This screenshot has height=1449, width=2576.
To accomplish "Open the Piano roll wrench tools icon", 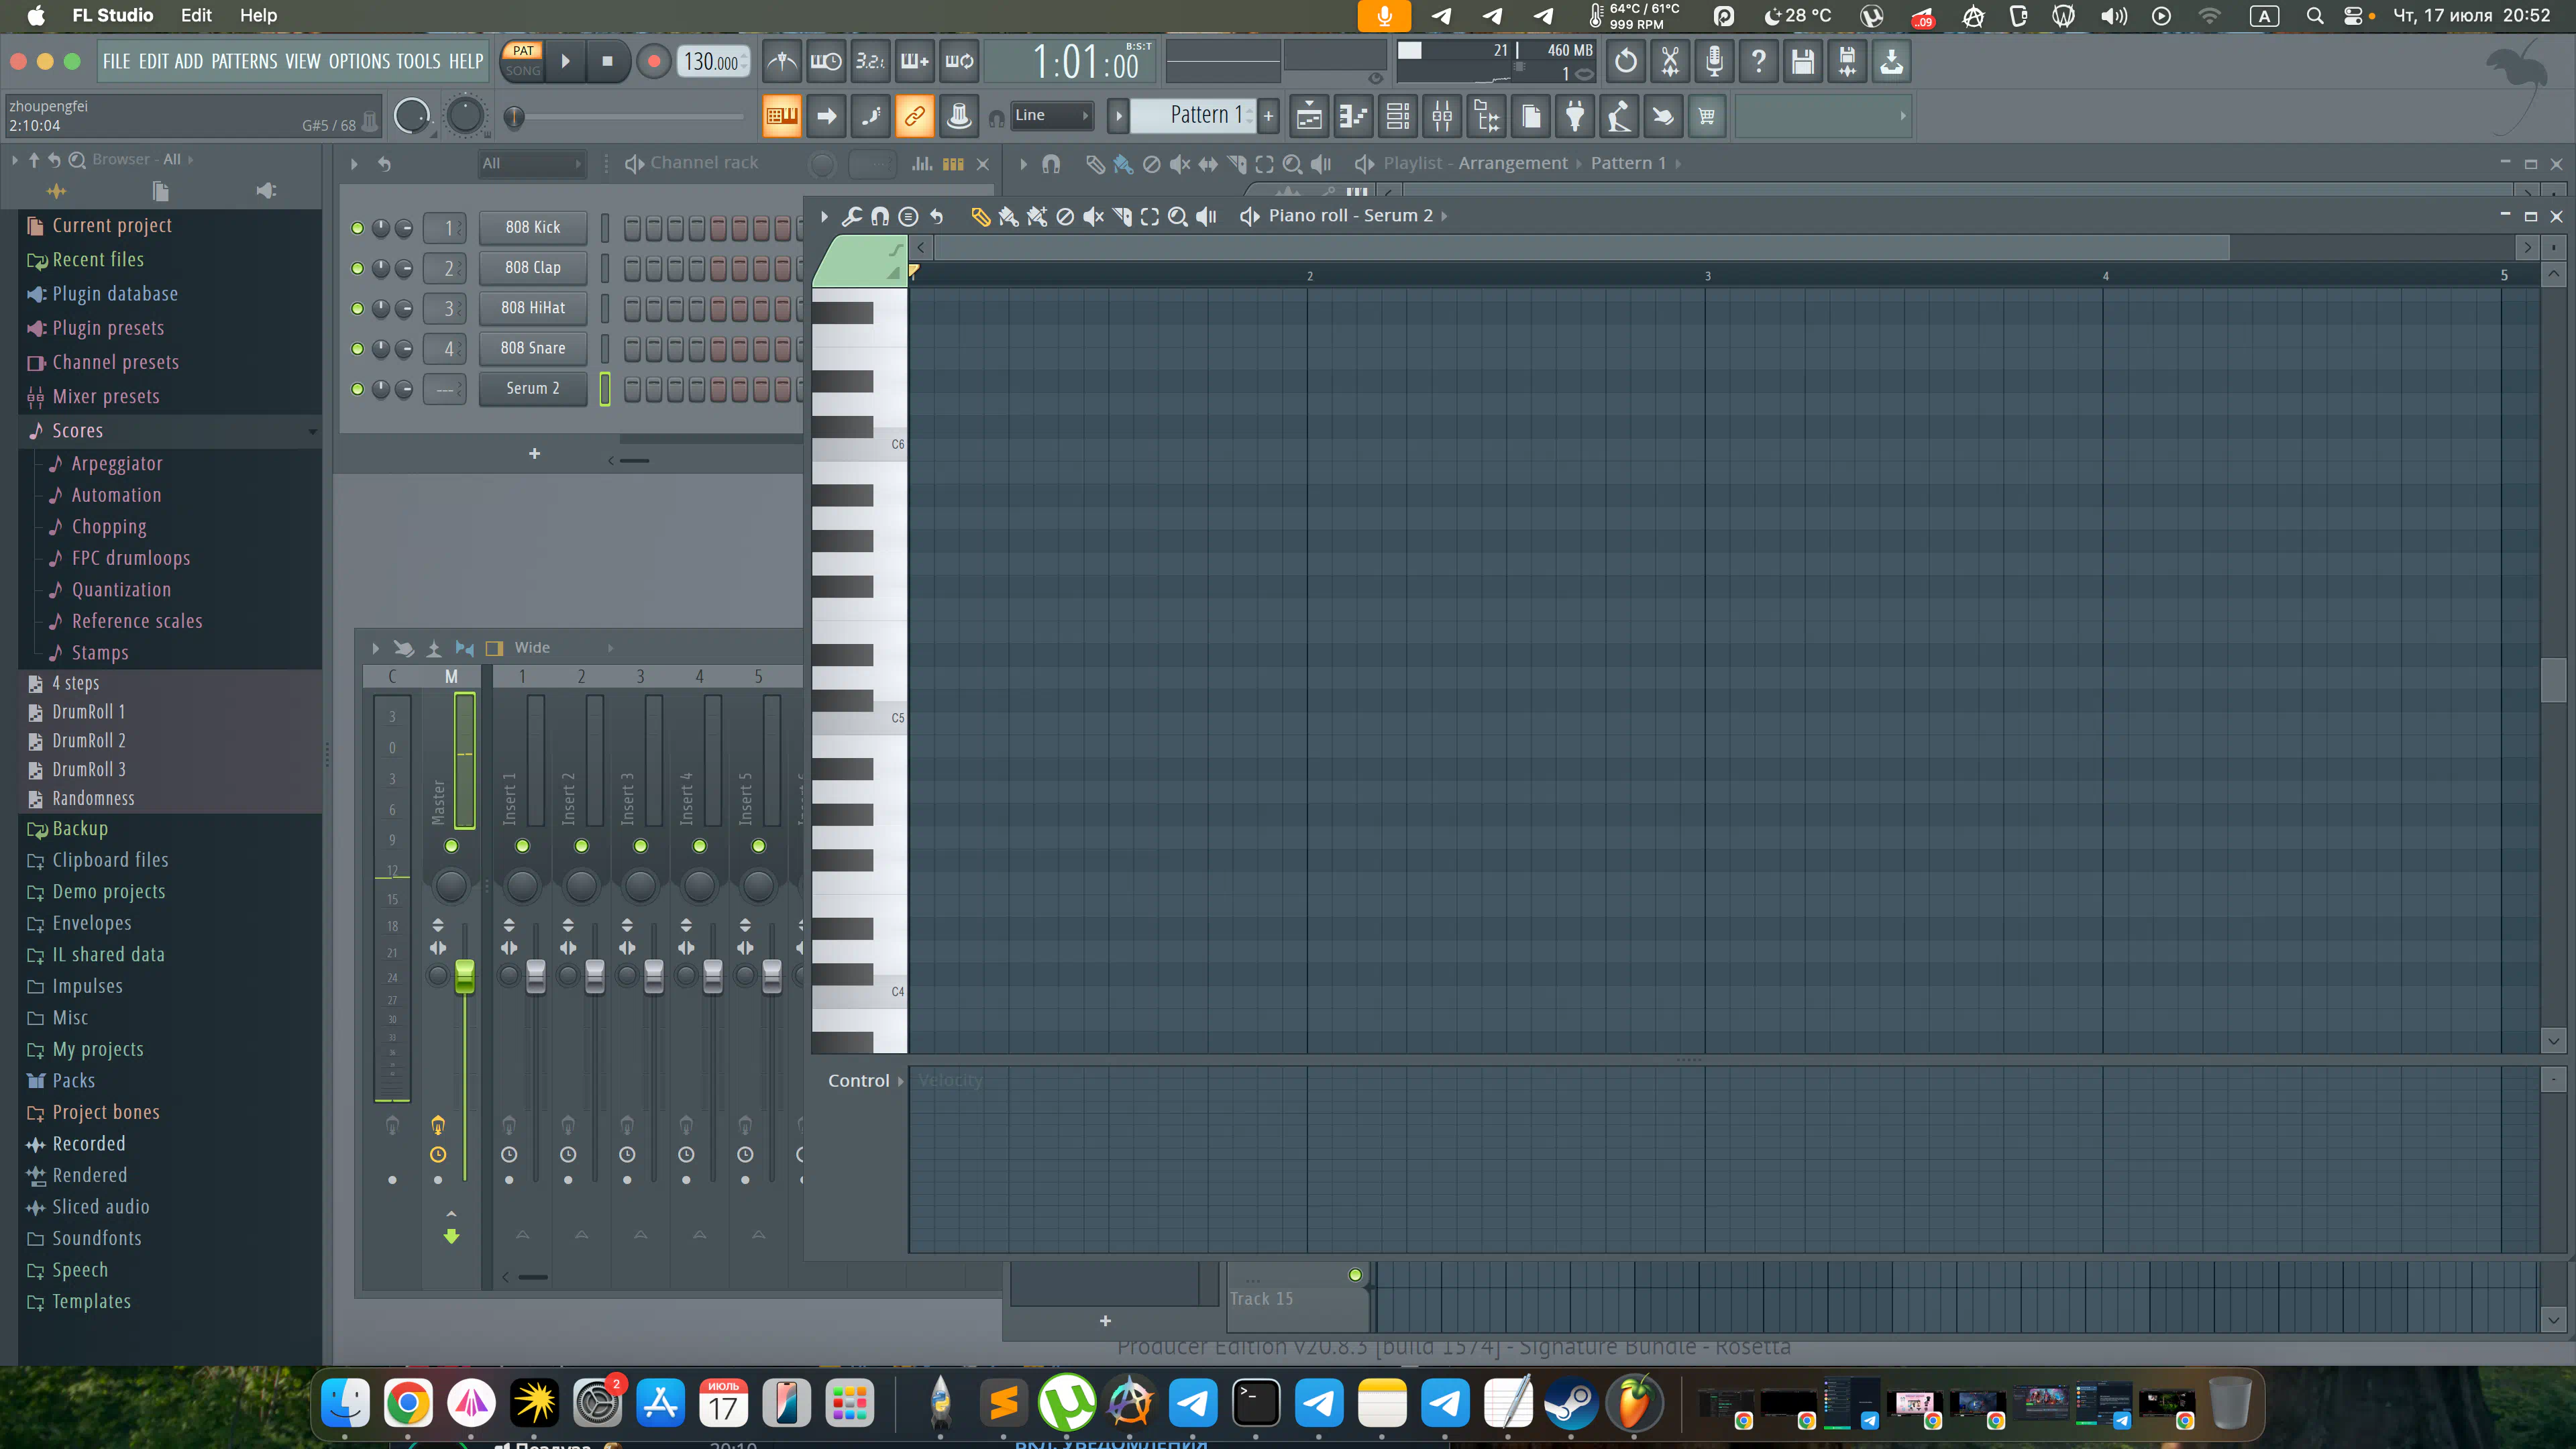I will pos(851,216).
